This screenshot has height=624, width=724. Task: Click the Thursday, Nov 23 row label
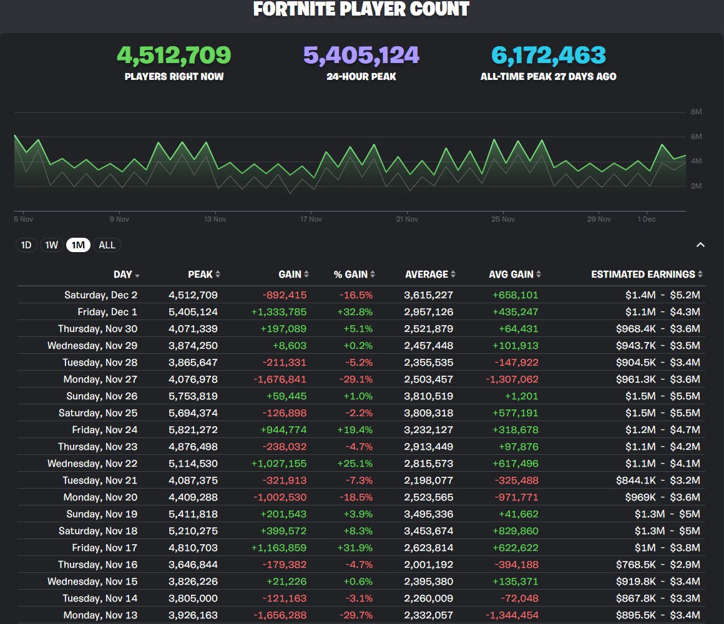(97, 447)
